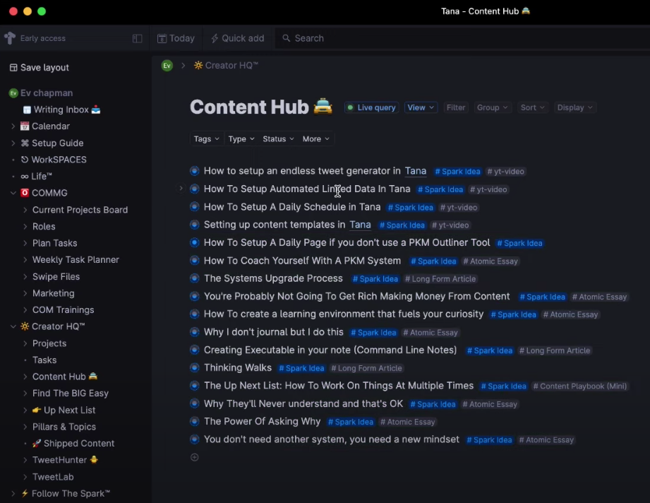Click bullet of Thinking Walks node
This screenshot has width=650, height=503.
click(194, 367)
